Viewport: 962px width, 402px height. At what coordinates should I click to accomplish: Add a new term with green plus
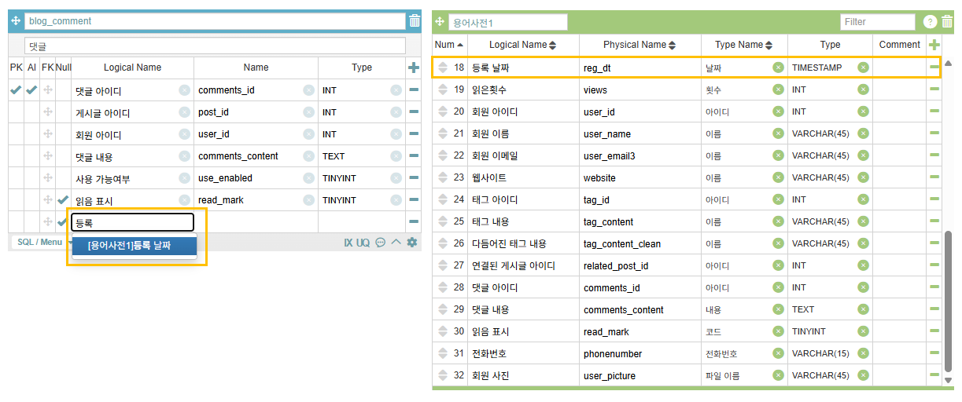934,45
